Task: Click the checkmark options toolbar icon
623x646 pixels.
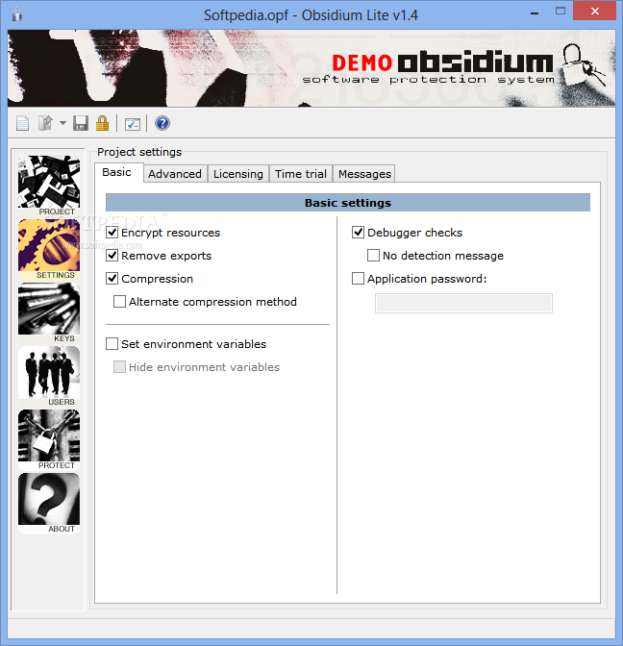Action: 133,124
